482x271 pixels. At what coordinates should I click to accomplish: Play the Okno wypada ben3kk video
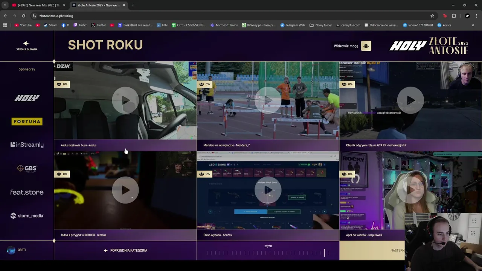click(268, 190)
